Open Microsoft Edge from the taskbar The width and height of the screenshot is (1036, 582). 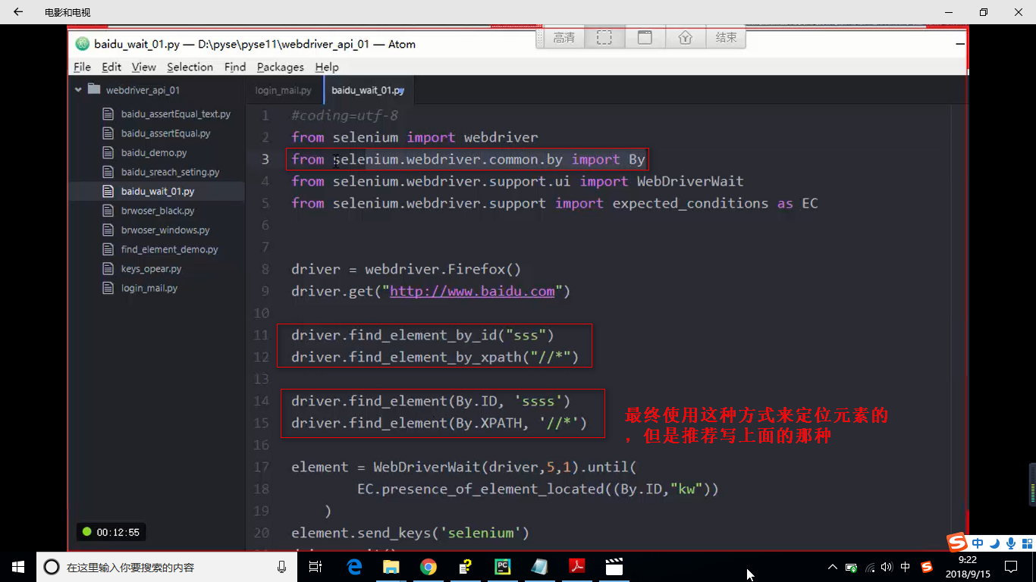click(x=353, y=567)
